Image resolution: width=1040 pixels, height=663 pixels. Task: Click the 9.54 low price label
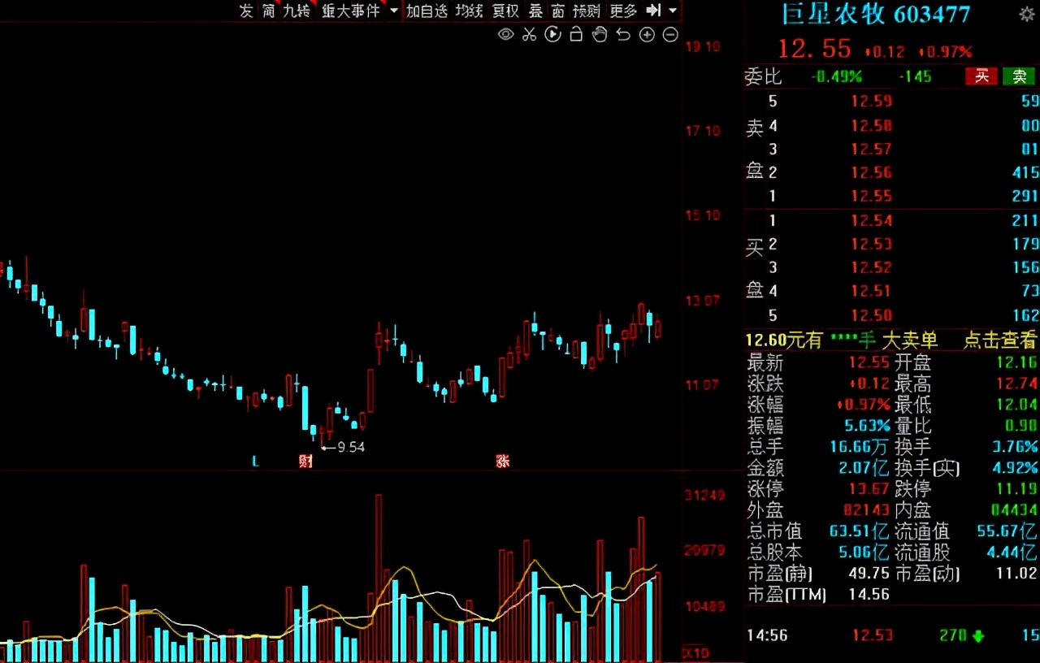[351, 447]
